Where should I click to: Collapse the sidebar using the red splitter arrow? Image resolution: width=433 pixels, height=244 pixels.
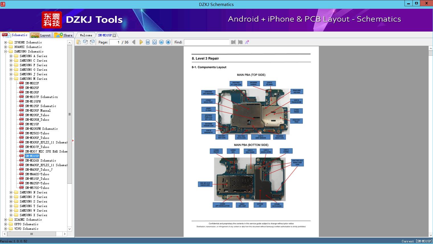point(73,140)
